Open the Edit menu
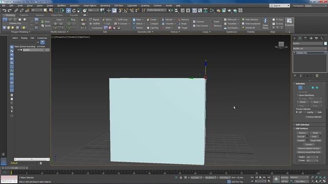Image resolution: width=328 pixels, height=184 pixels. 11,6
